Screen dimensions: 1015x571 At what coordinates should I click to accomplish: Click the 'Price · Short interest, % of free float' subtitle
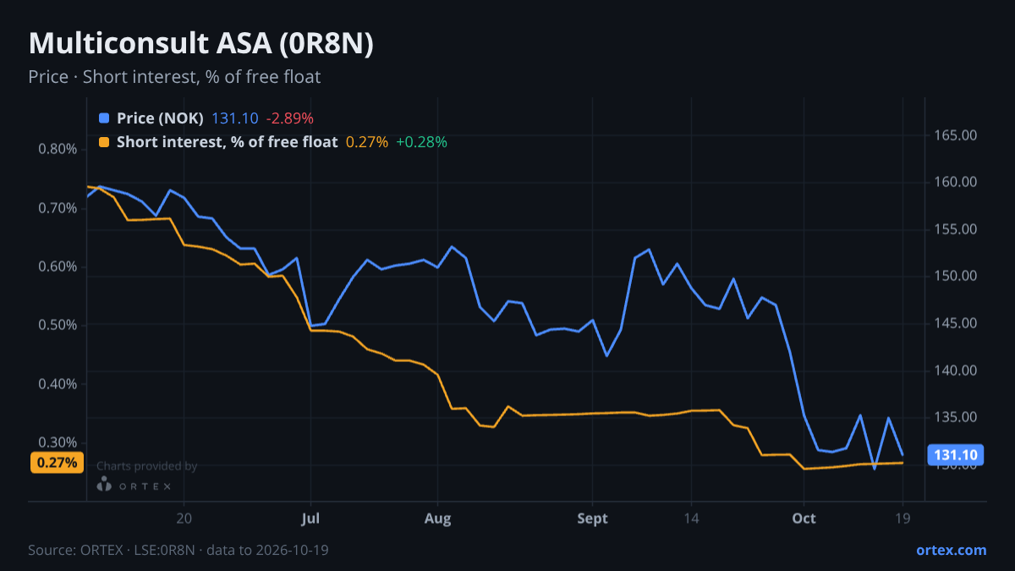(x=174, y=77)
